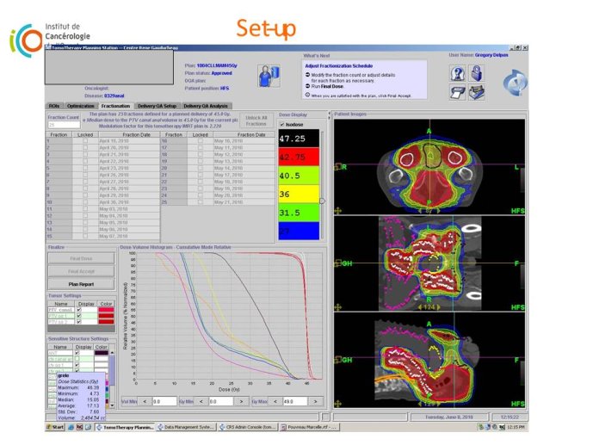Click the BC quick launch icon
This screenshot has height=445, width=593.
click(79, 427)
